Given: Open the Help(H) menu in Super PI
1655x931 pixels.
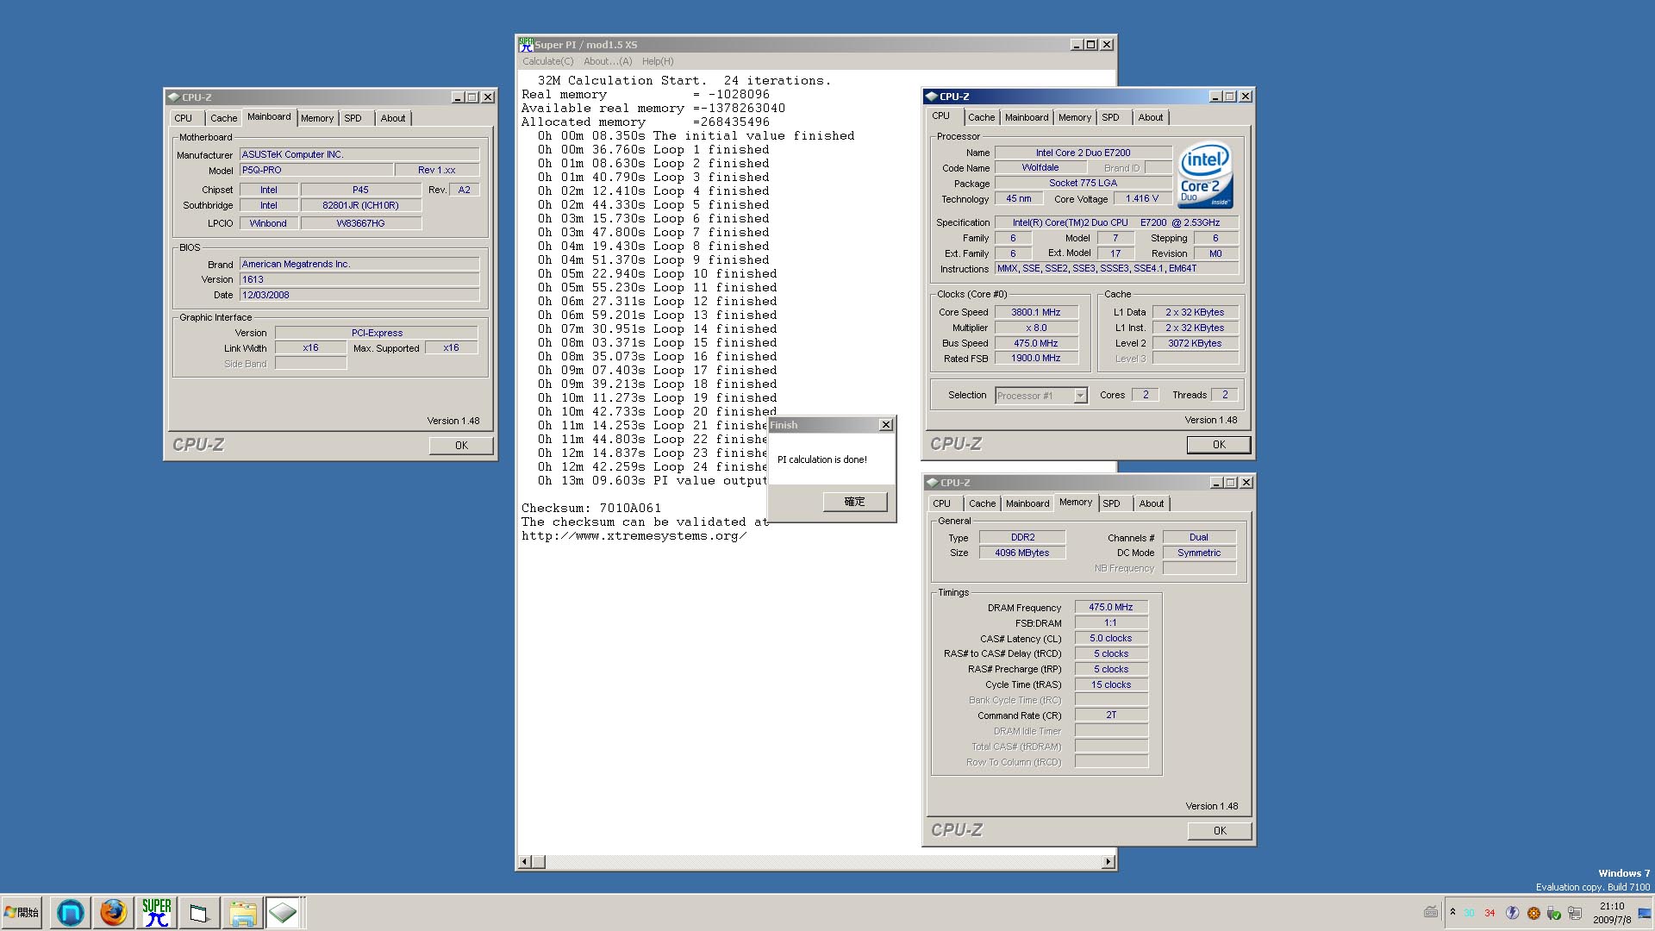Looking at the screenshot, I should (658, 61).
